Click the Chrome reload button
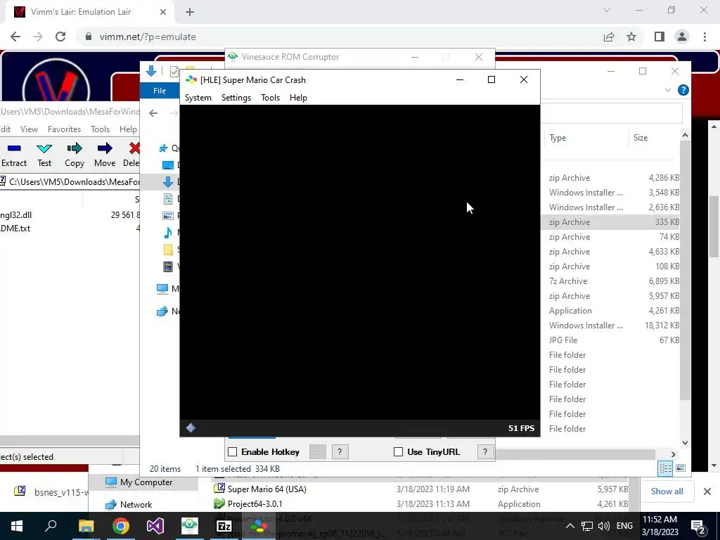This screenshot has height=540, width=720. pos(60,37)
